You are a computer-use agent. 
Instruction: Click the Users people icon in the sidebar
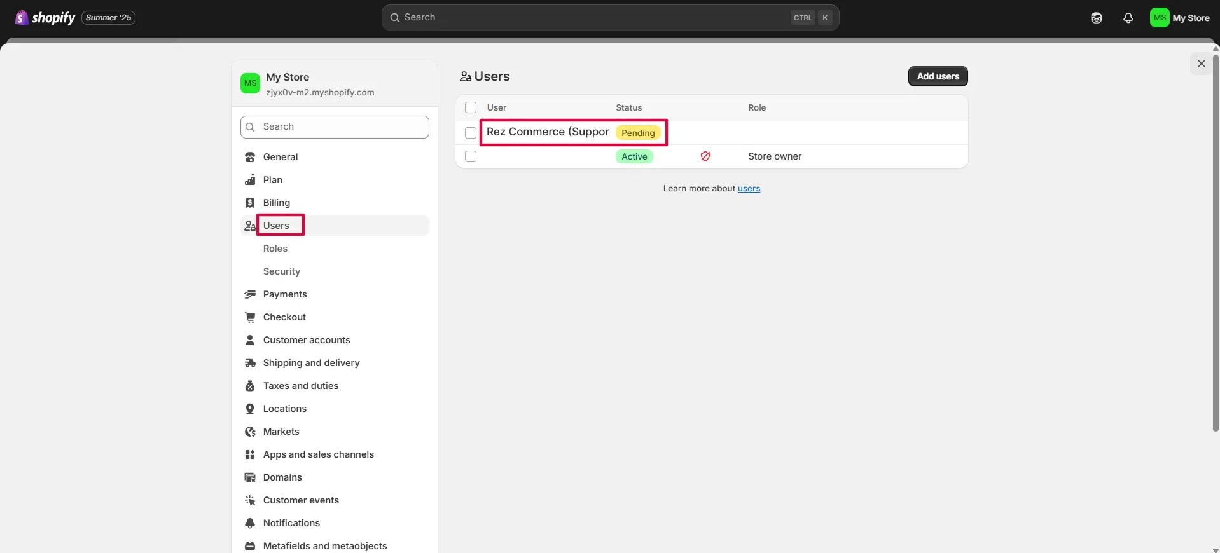[250, 226]
